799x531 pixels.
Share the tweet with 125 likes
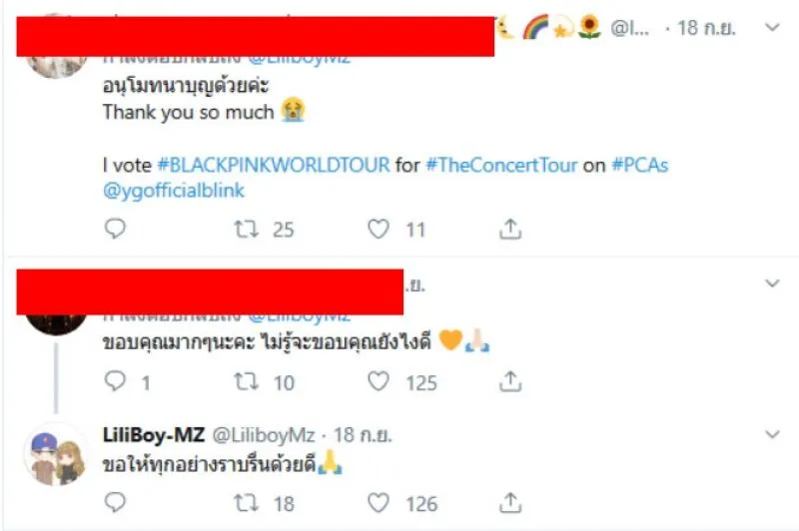[x=509, y=381]
